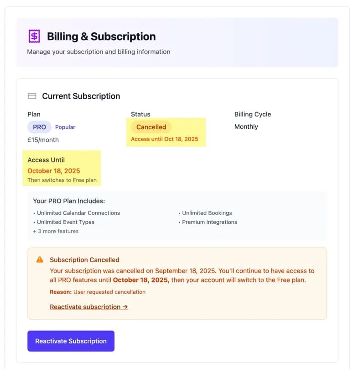Click the Popular tag next to PRO
Viewport: 358px width, 369px height.
(65, 127)
